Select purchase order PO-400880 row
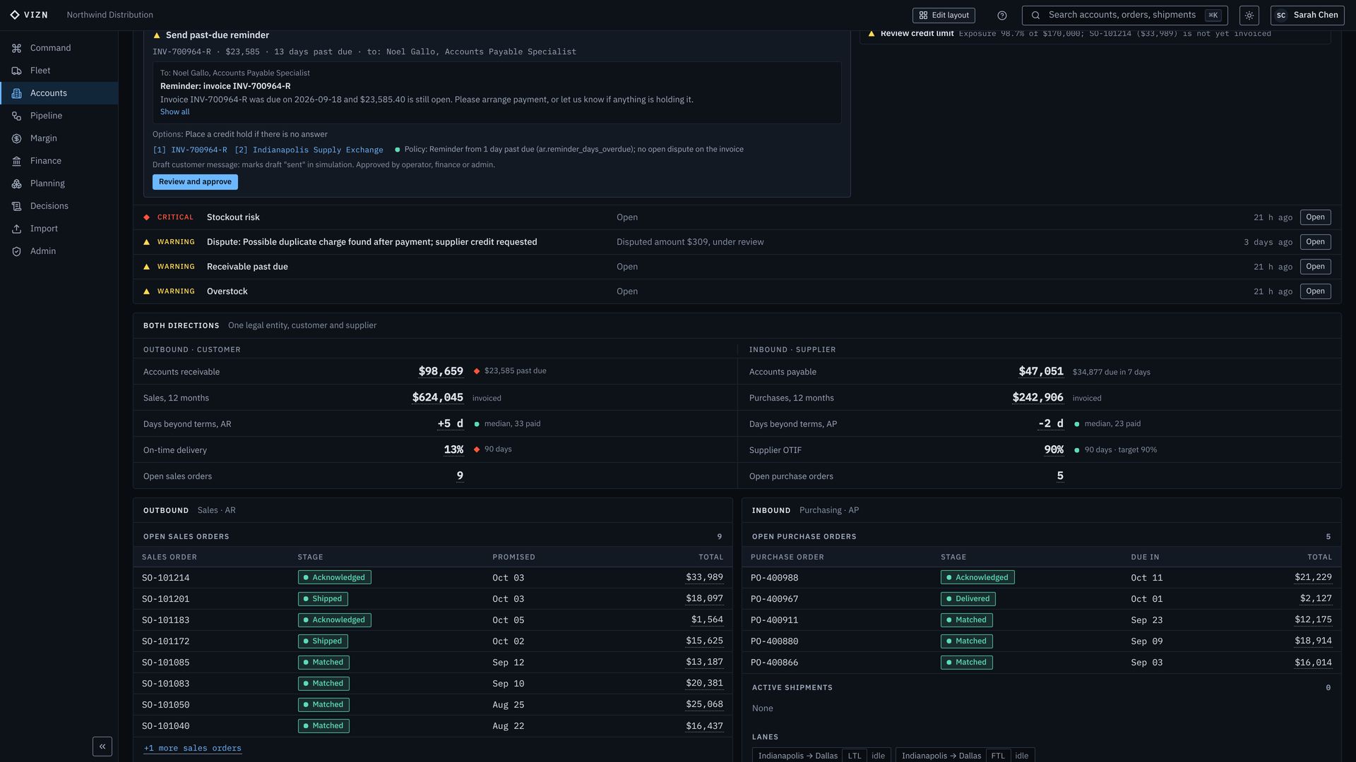This screenshot has height=762, width=1356. click(1041, 641)
